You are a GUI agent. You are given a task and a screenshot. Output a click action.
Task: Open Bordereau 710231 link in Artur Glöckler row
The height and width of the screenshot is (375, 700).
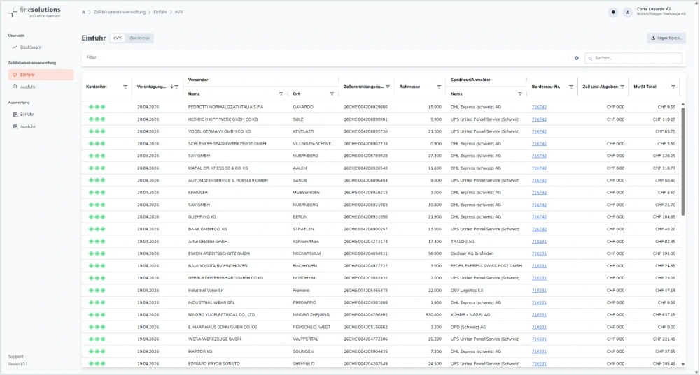[x=539, y=242]
